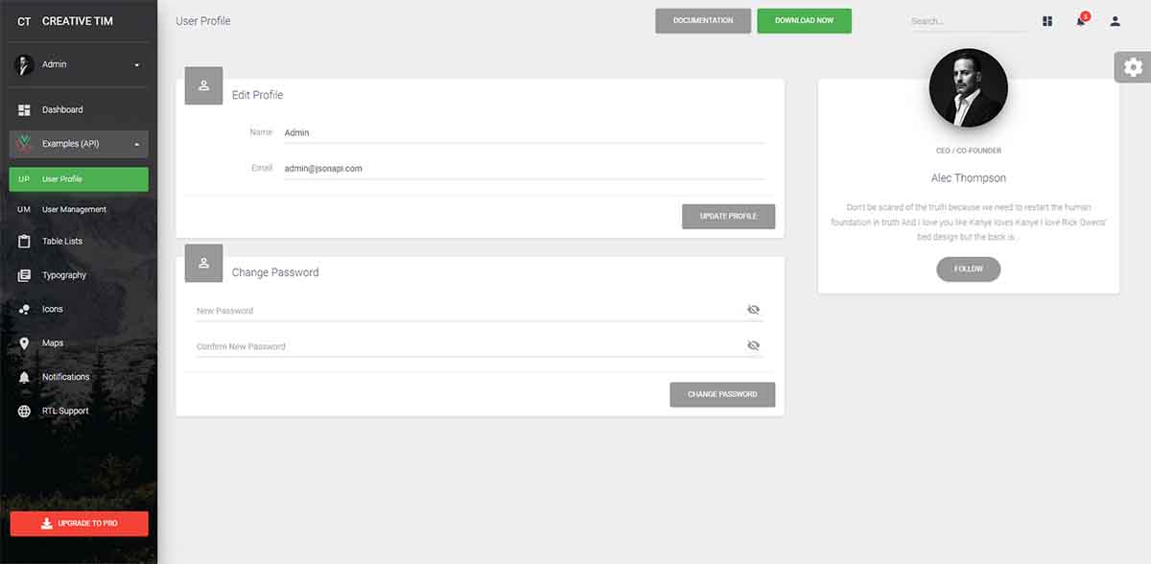Toggle visibility of the New Password field

point(753,309)
